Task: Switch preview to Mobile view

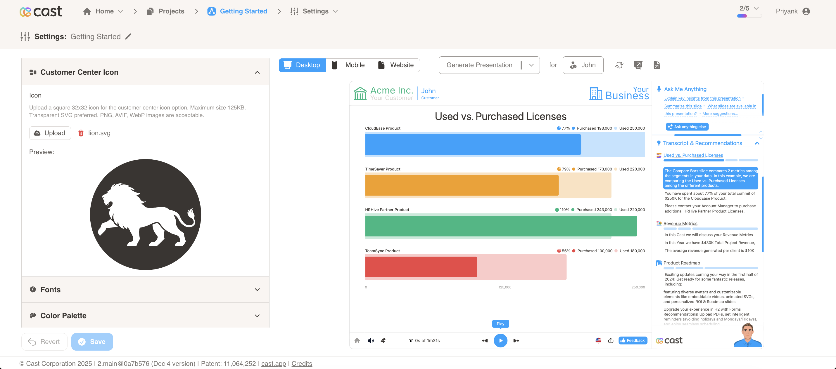Action: tap(348, 65)
